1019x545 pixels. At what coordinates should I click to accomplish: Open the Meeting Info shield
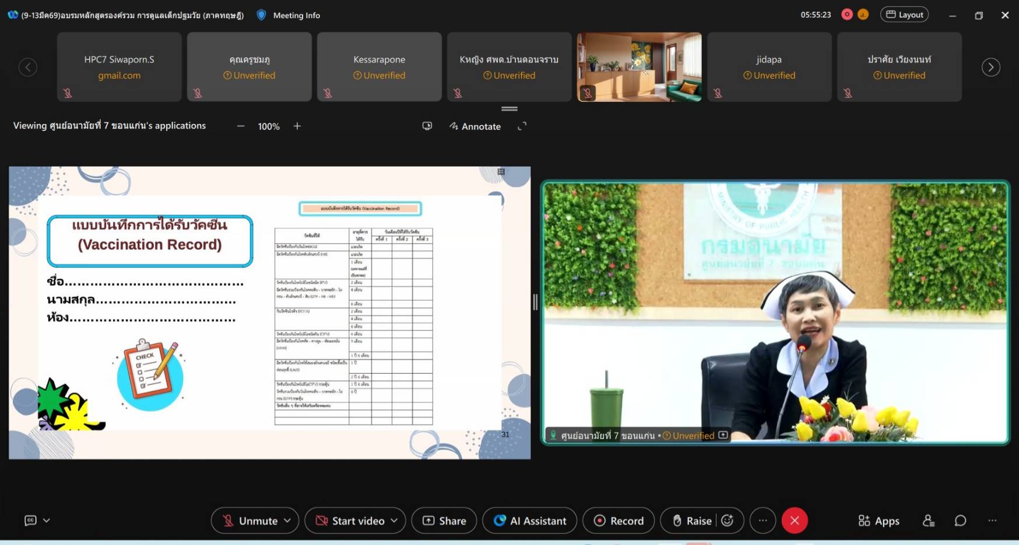click(x=262, y=15)
